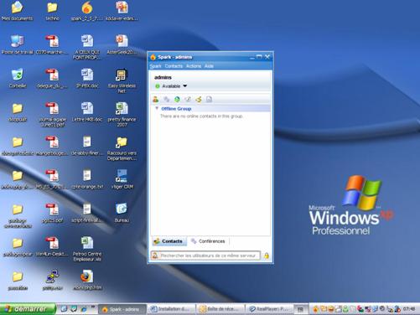
Task: Select the Poste de travail icon
Action: tap(17, 44)
